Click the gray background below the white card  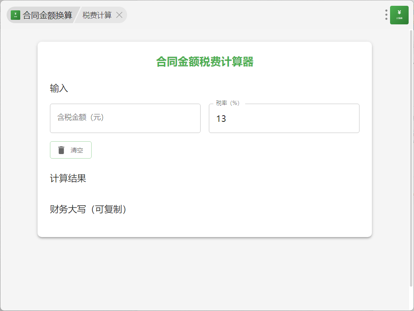(x=204, y=273)
